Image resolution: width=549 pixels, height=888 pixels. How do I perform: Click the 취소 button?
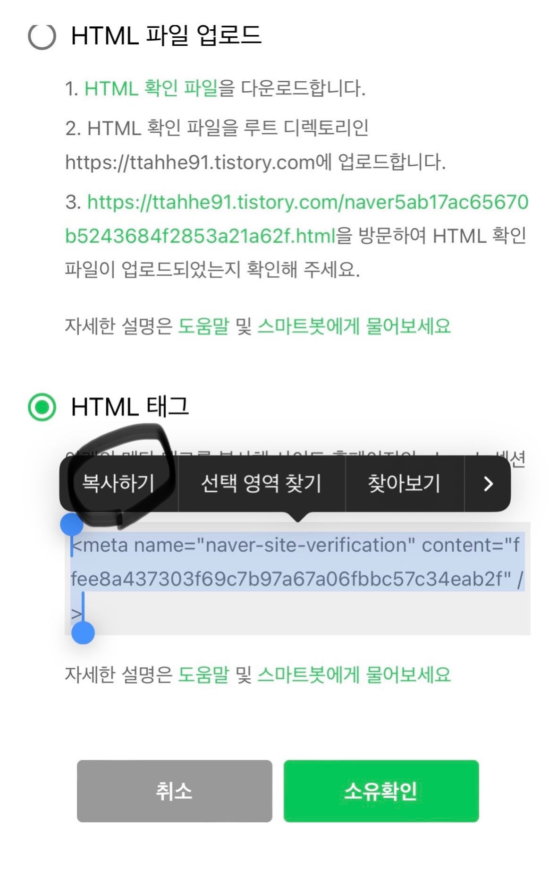175,791
